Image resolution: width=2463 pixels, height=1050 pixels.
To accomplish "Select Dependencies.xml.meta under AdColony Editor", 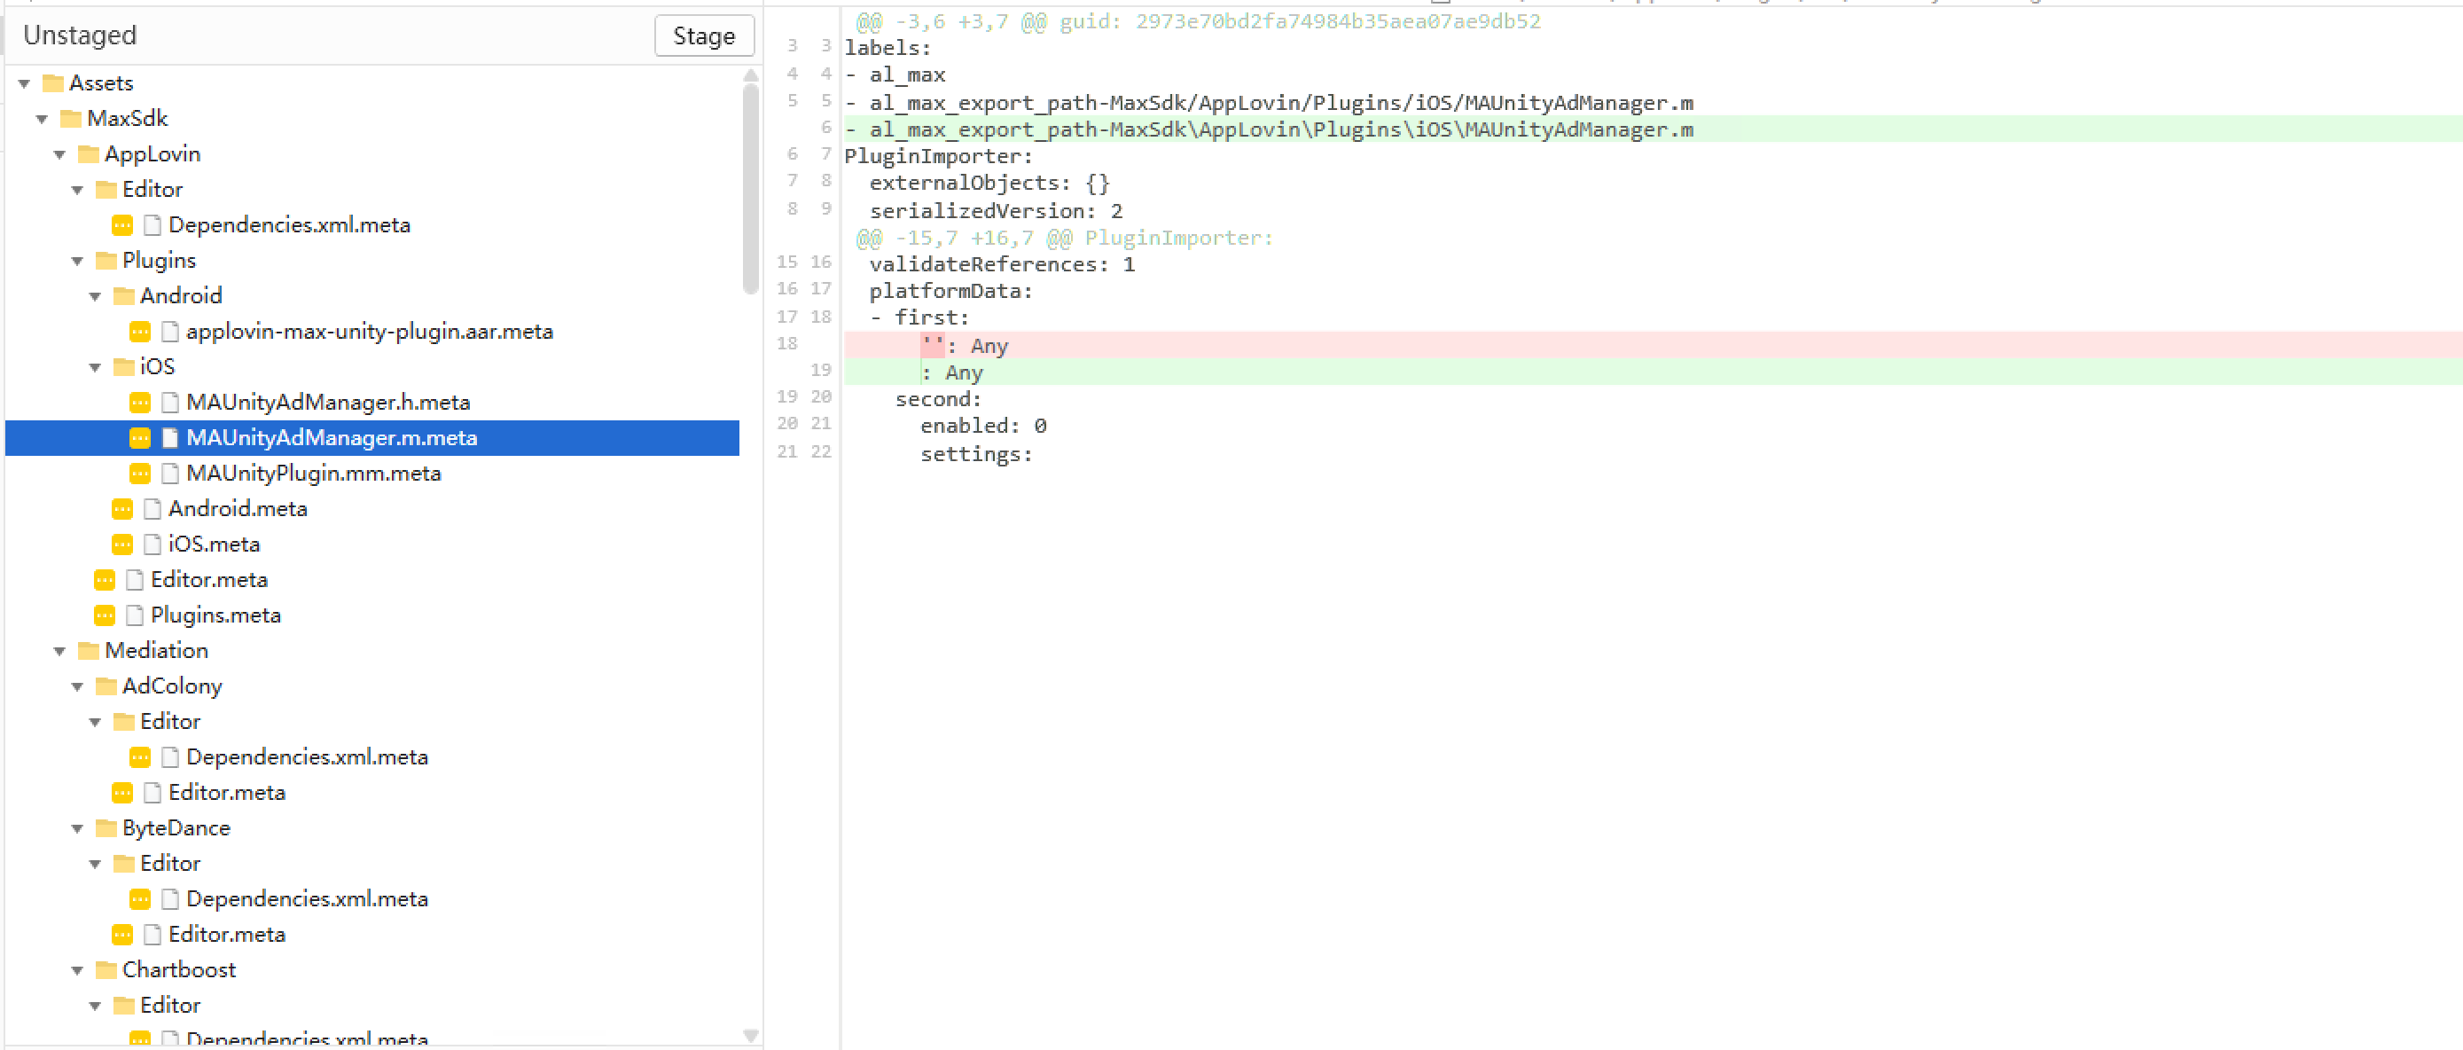I will [x=306, y=756].
